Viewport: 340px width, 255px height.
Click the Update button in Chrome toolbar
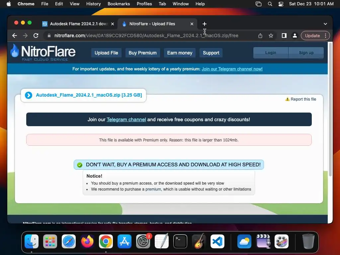tap(312, 36)
